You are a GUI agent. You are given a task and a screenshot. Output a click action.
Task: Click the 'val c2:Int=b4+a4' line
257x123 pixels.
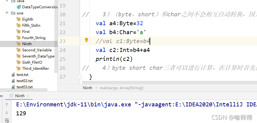[x=123, y=50]
